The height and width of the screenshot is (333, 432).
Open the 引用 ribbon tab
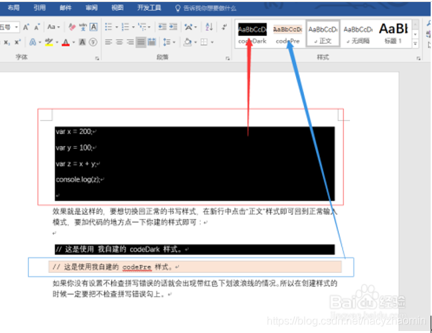39,8
